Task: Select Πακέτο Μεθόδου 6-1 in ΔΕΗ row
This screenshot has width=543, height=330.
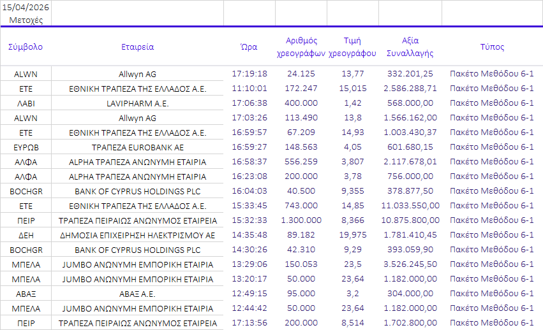Action: pos(492,234)
